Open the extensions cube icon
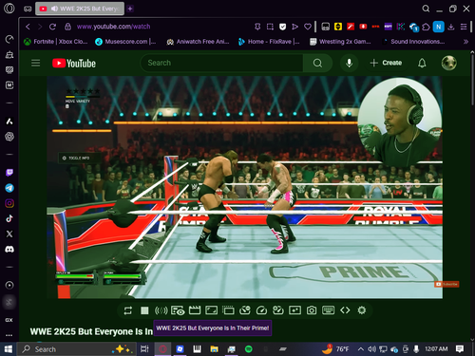475x356 pixels. [426, 27]
